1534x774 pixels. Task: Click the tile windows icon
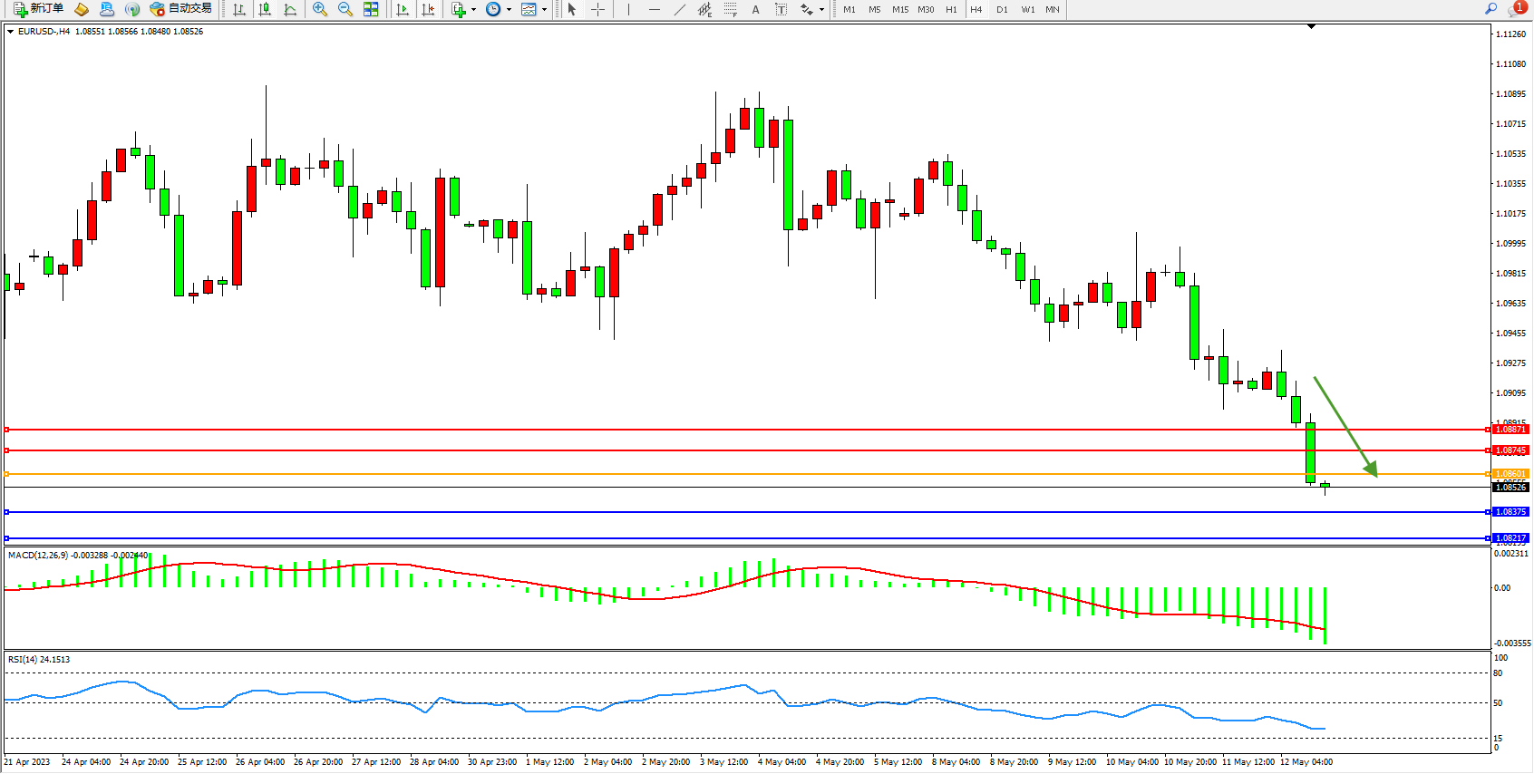click(371, 9)
